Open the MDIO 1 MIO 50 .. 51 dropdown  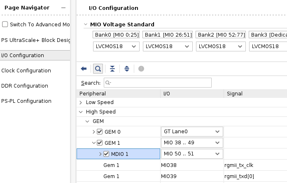(192, 154)
